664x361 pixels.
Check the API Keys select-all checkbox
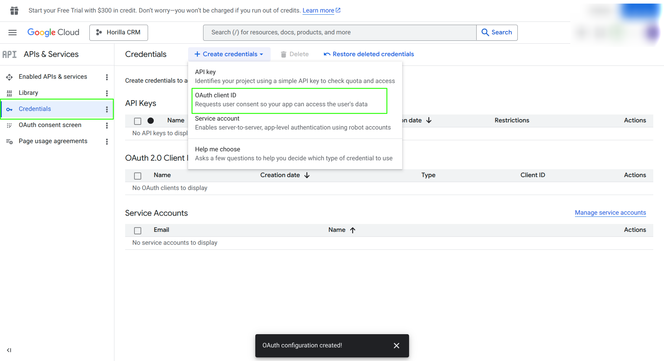coord(138,121)
